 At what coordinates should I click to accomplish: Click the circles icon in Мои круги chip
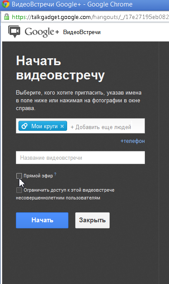[x=25, y=126]
